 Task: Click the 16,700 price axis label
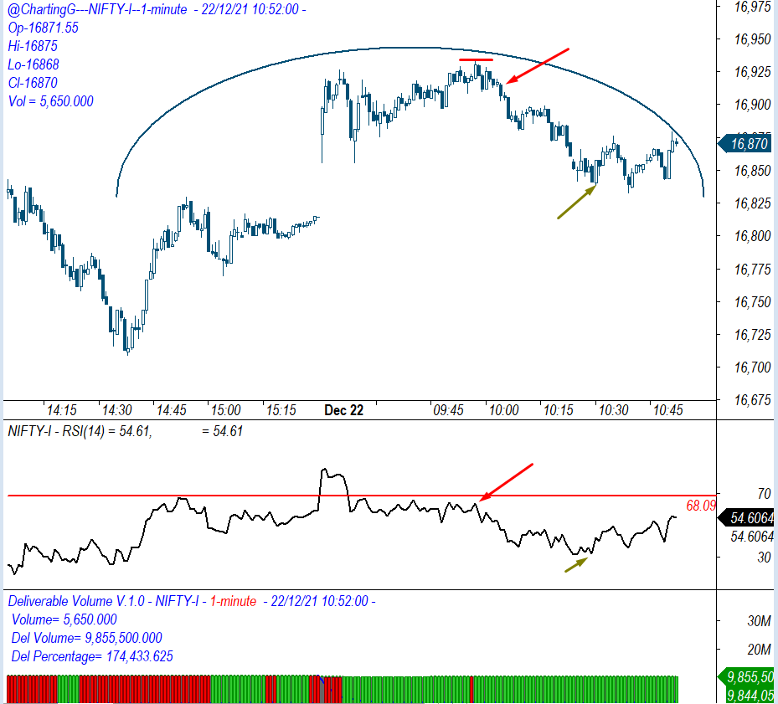[x=752, y=367]
